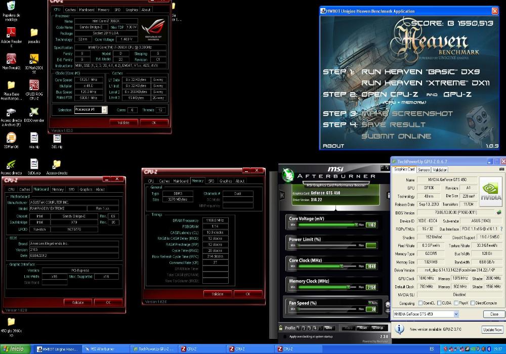Click the GPU-Z screenshot camera icon
The height and width of the screenshot is (354, 506).
[x=501, y=169]
